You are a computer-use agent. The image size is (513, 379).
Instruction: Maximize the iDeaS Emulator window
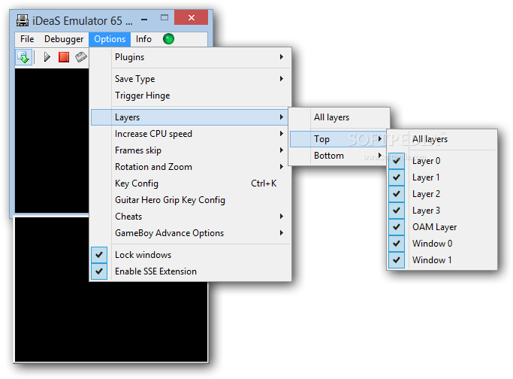tap(164, 18)
